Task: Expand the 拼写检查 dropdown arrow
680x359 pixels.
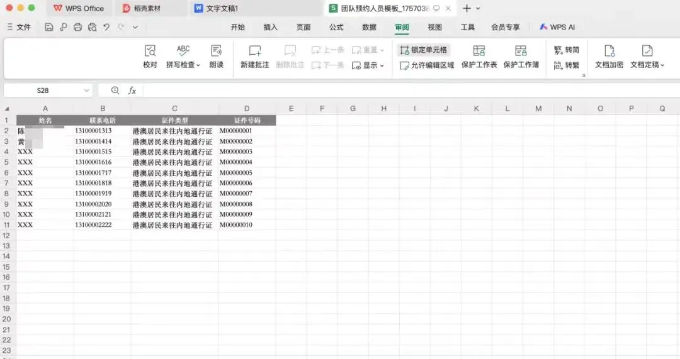Action: click(x=198, y=65)
